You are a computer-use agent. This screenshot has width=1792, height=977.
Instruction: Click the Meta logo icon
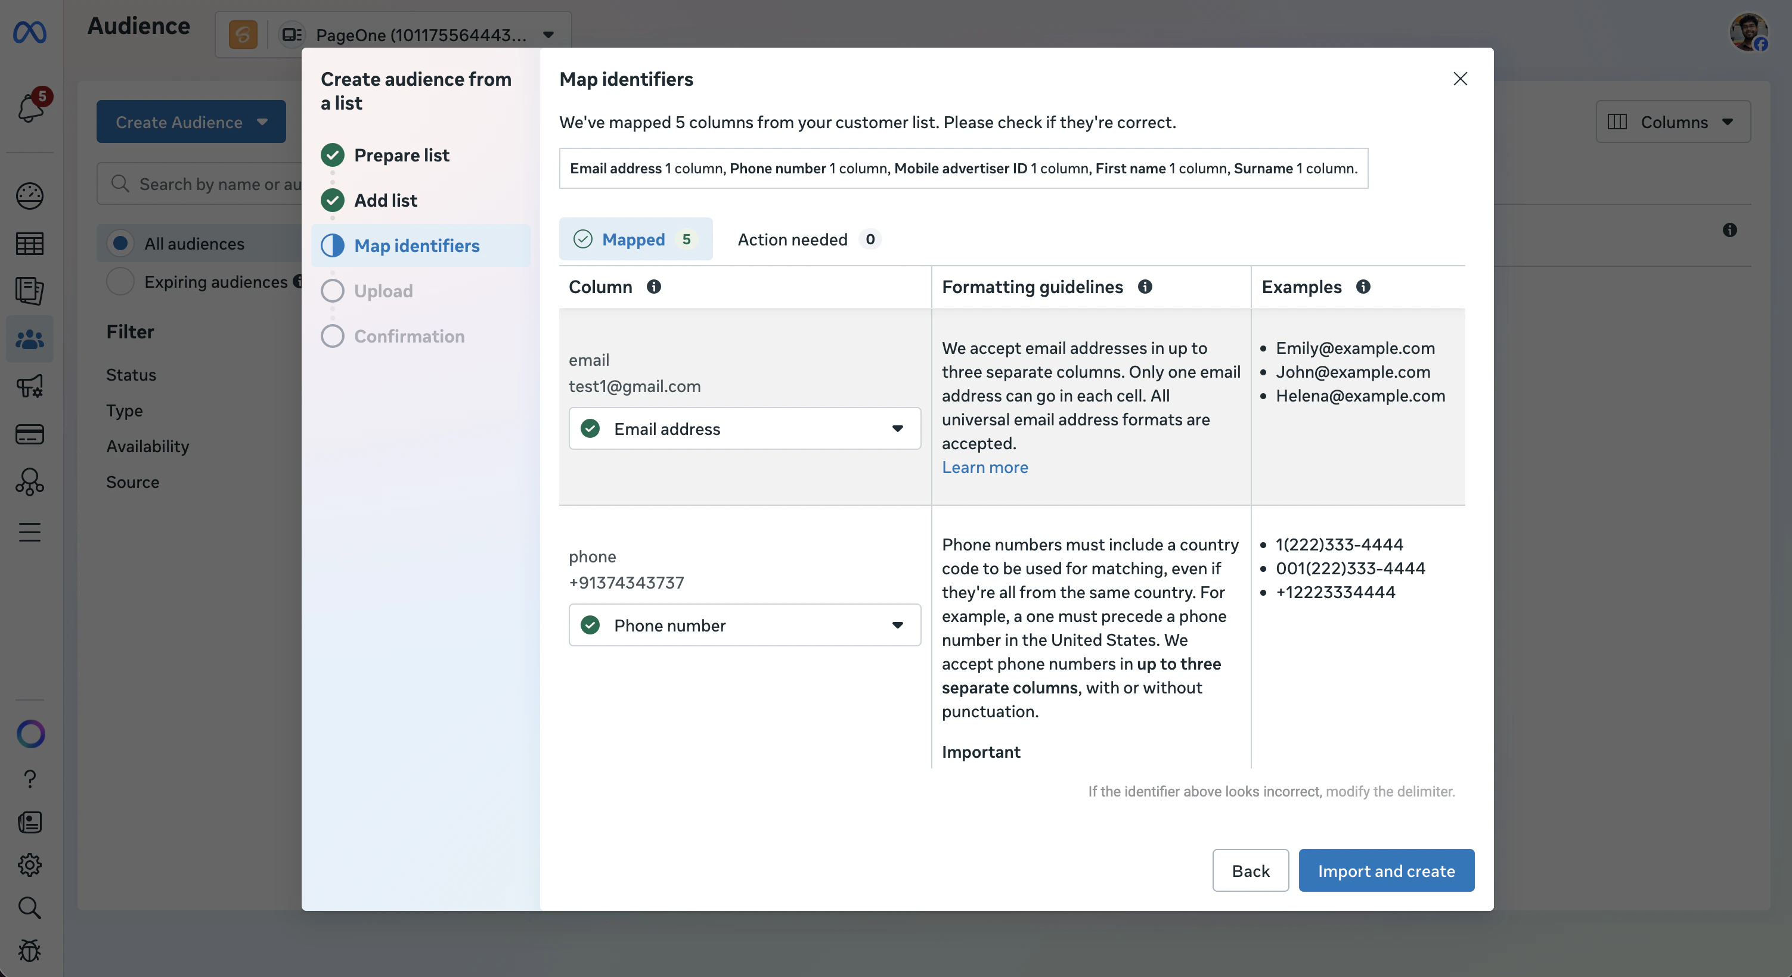click(30, 32)
